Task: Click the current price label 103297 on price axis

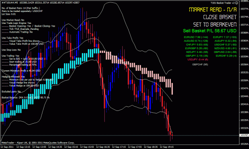Action: (244, 135)
